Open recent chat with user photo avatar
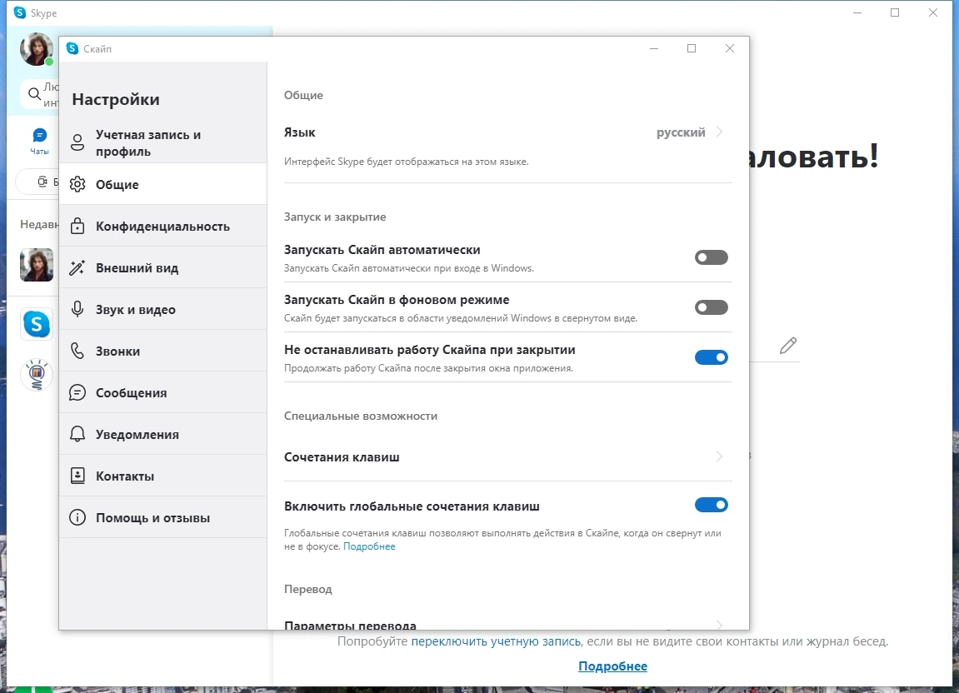Viewport: 959px width, 693px height. click(x=37, y=265)
